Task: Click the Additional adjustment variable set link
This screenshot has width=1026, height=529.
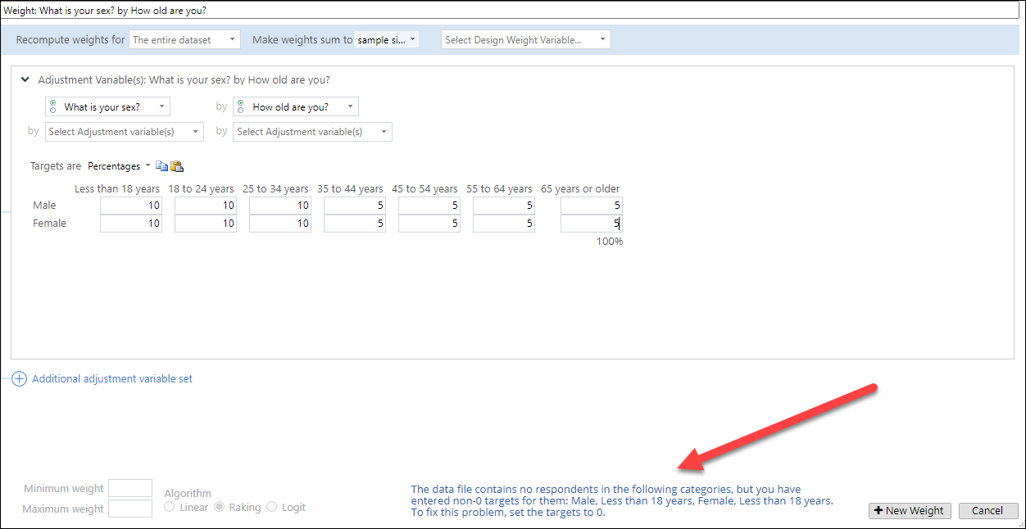Action: tap(112, 379)
